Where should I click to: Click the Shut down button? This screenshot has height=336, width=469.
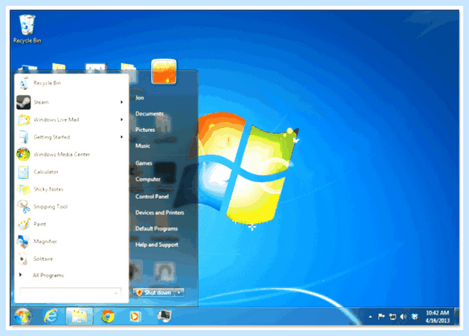[154, 293]
